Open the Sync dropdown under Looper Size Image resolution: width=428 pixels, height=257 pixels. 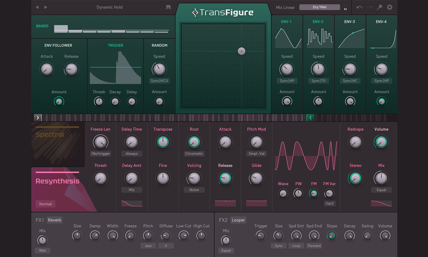tap(278, 246)
